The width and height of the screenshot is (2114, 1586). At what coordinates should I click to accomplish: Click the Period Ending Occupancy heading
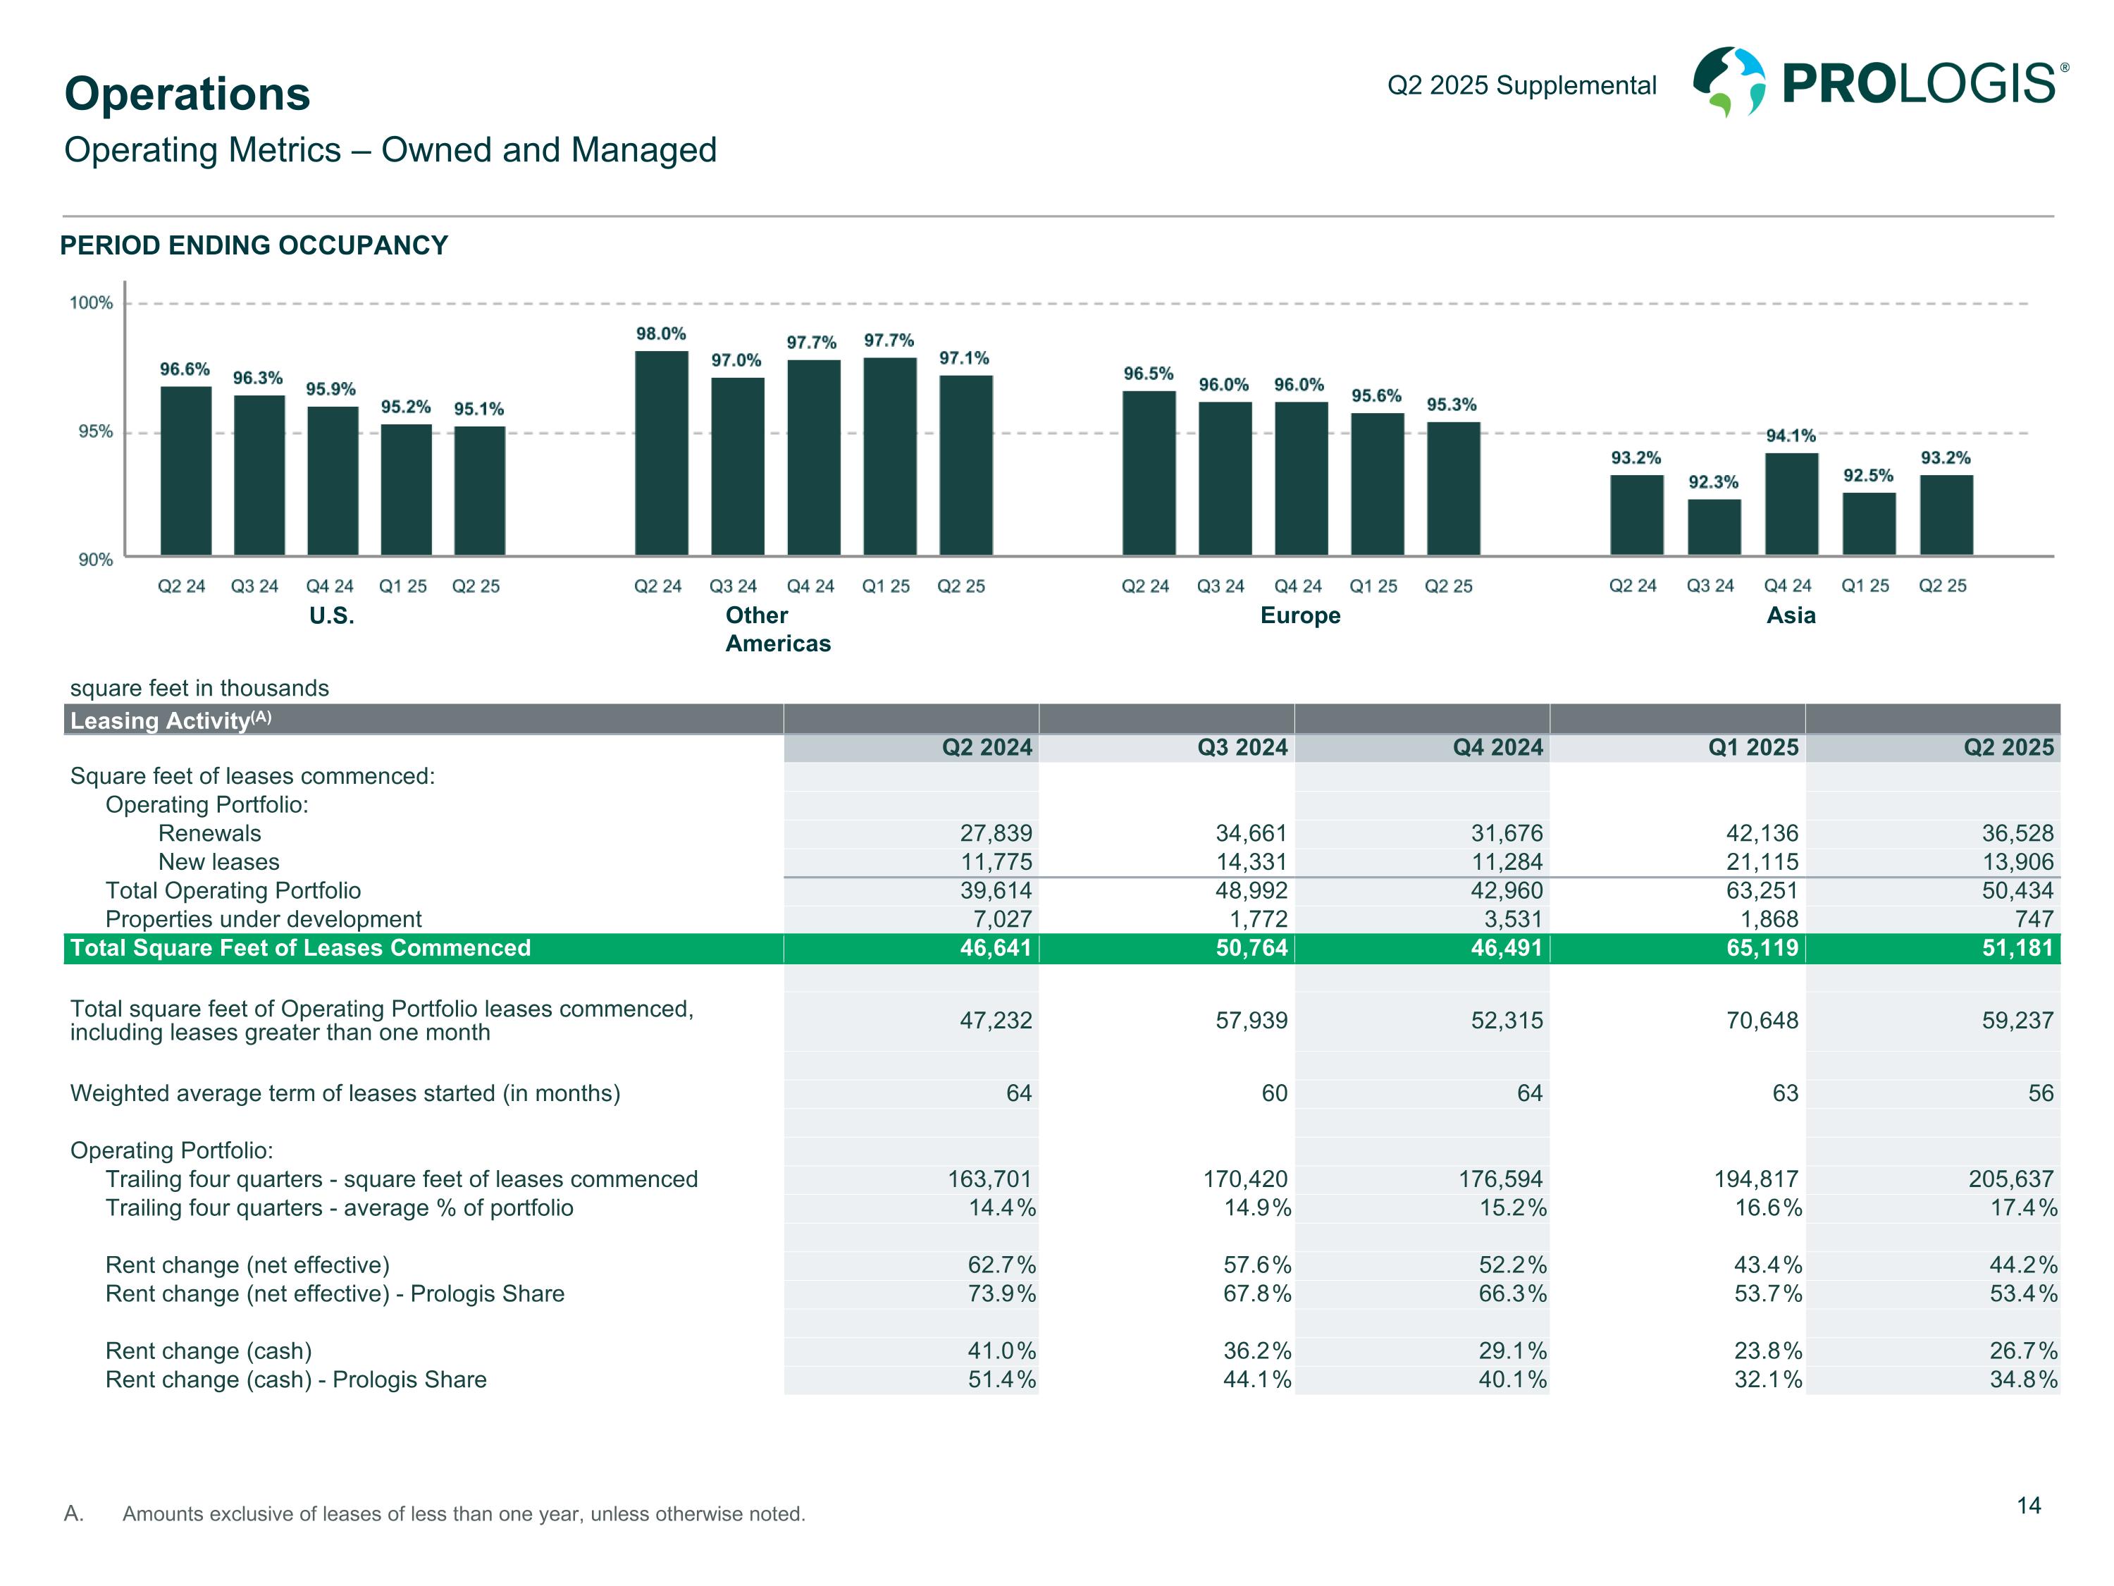coord(254,246)
